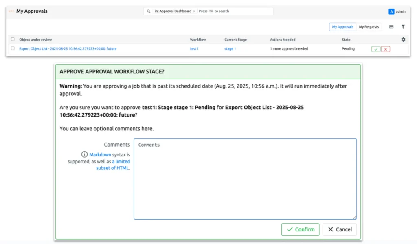Open the column settings gear icon
Image resolution: width=417 pixels, height=244 pixels.
(x=403, y=39)
